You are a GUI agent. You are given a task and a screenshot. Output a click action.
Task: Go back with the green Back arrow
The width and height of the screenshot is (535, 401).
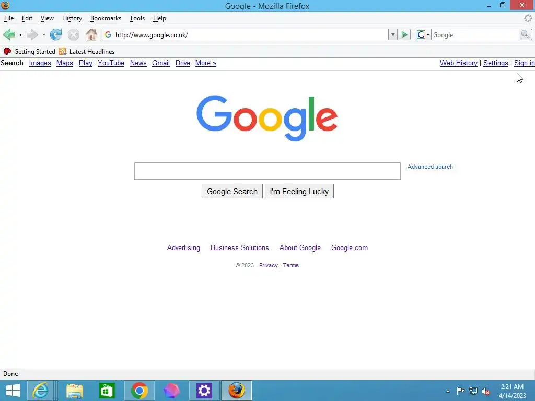tap(9, 34)
